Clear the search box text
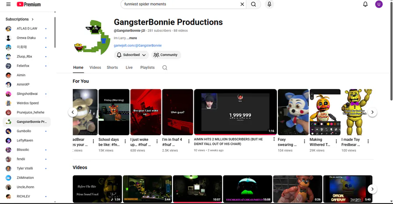The image size is (393, 204). coord(242,4)
